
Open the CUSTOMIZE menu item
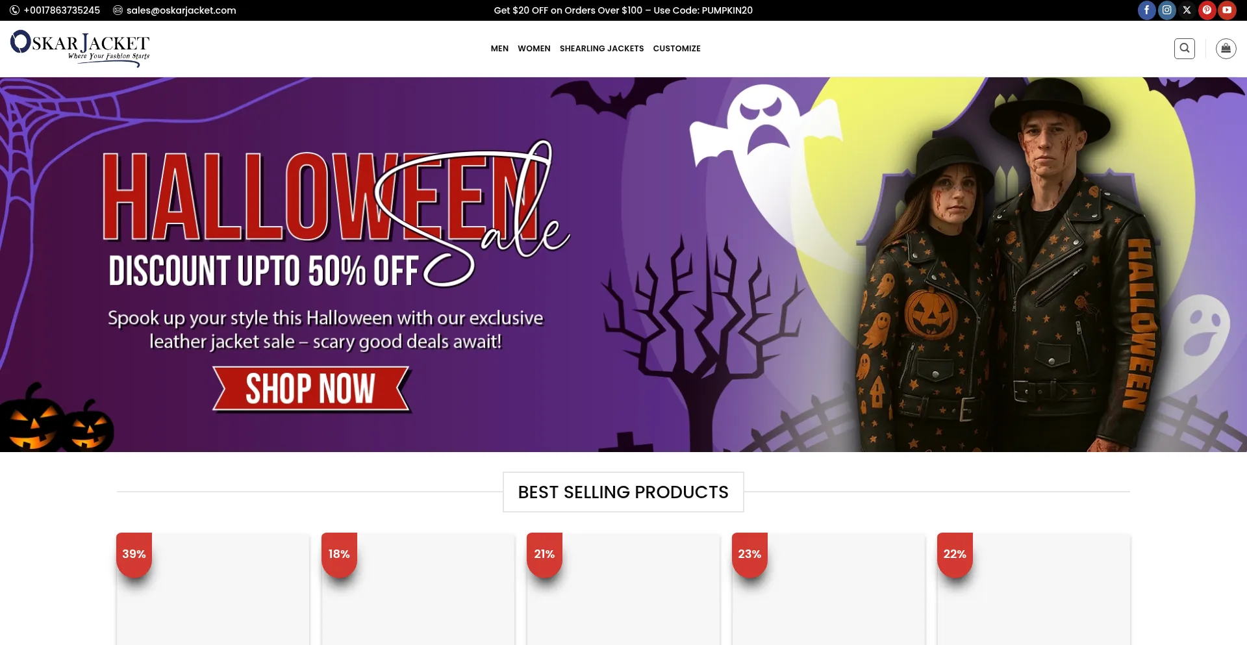click(677, 49)
